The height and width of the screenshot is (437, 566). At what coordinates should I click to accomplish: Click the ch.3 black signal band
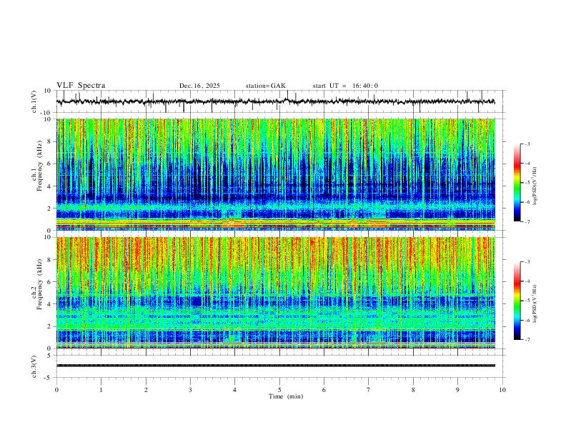(276, 366)
